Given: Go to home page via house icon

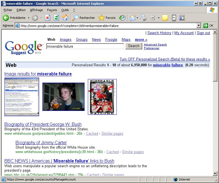Looking at the screenshot, I should (65, 18).
